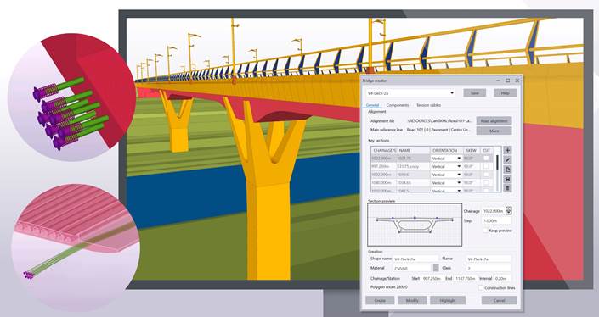
Task: Click the Road 101 main reference line text
Action: tap(438, 130)
